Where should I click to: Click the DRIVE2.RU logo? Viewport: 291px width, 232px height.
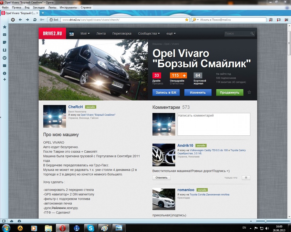[x=52, y=33]
